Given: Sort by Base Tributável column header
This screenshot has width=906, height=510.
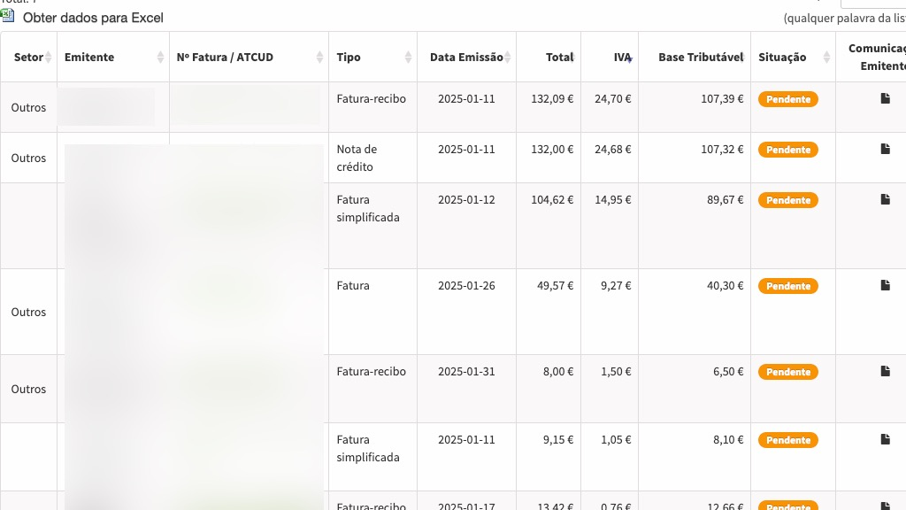Looking at the screenshot, I should 700,58.
